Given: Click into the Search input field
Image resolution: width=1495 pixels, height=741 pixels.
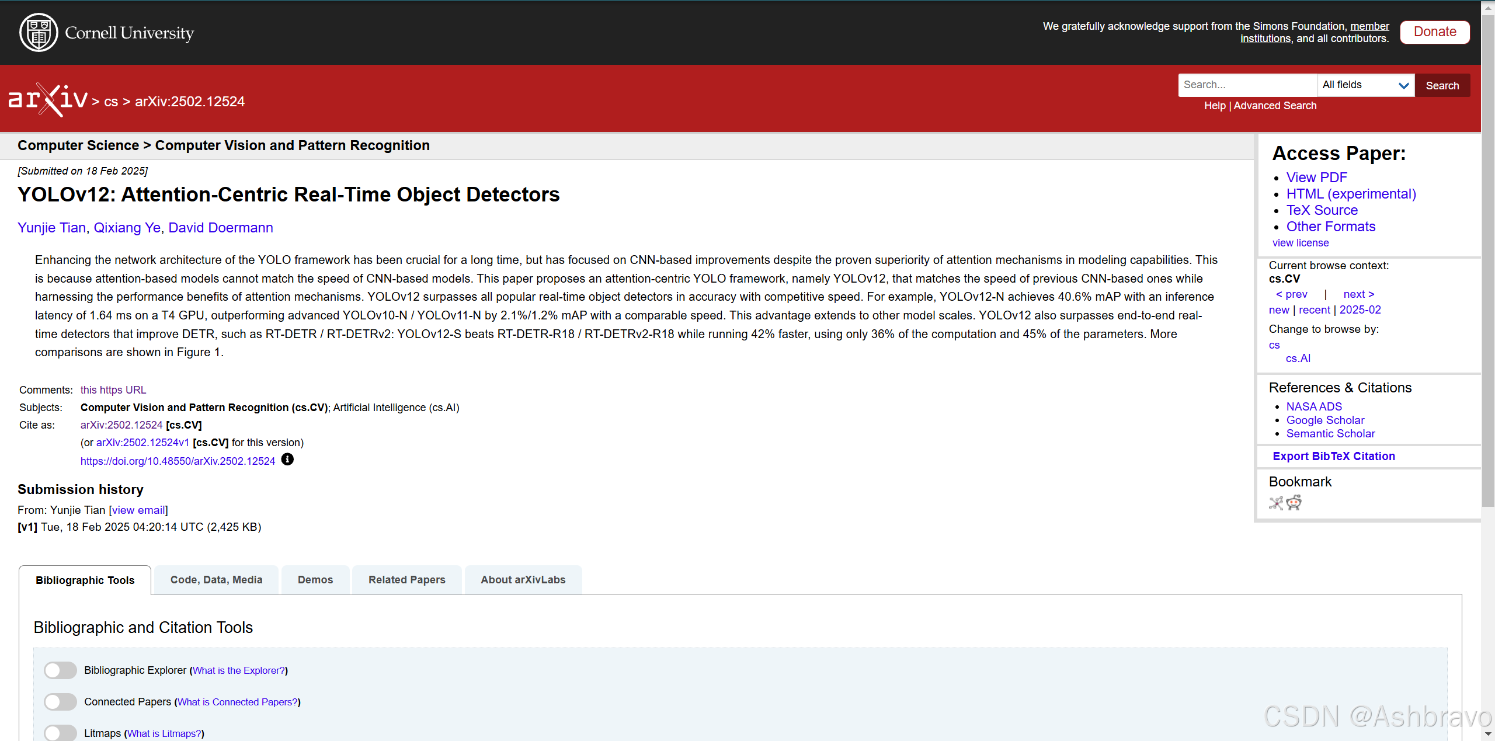Looking at the screenshot, I should tap(1247, 85).
